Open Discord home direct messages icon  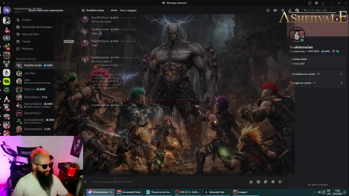pyautogui.click(x=7, y=10)
